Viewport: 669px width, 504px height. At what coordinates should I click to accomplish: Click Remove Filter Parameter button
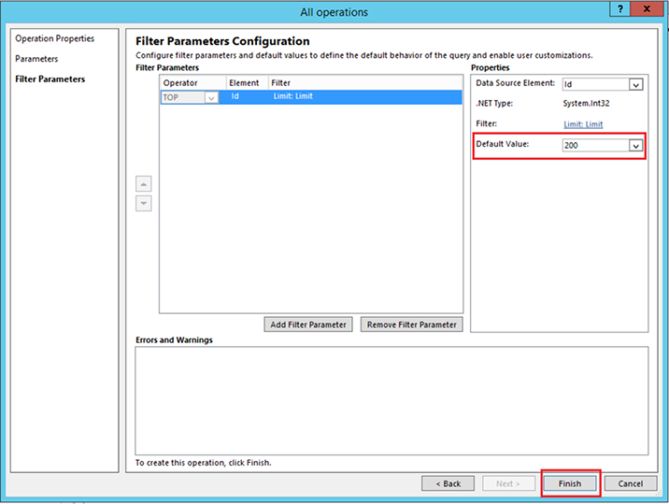pyautogui.click(x=412, y=324)
